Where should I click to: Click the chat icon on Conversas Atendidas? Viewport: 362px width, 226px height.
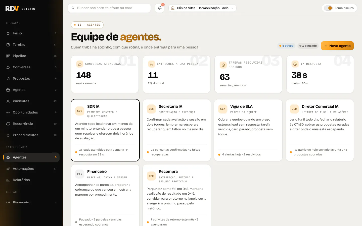point(80,64)
